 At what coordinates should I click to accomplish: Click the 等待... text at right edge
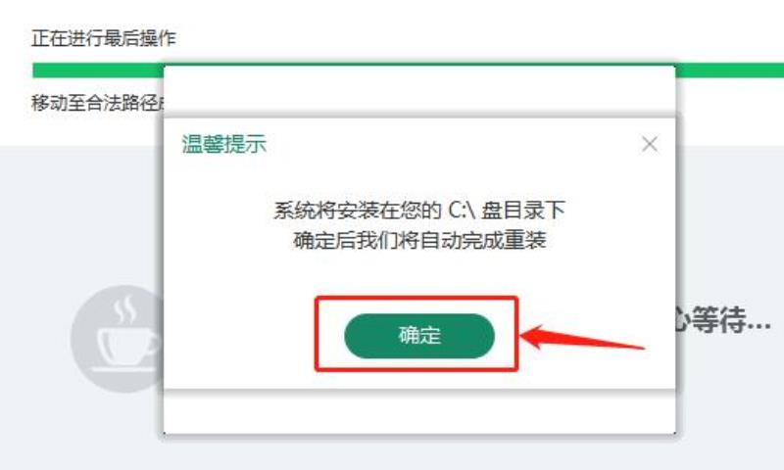coord(731,319)
